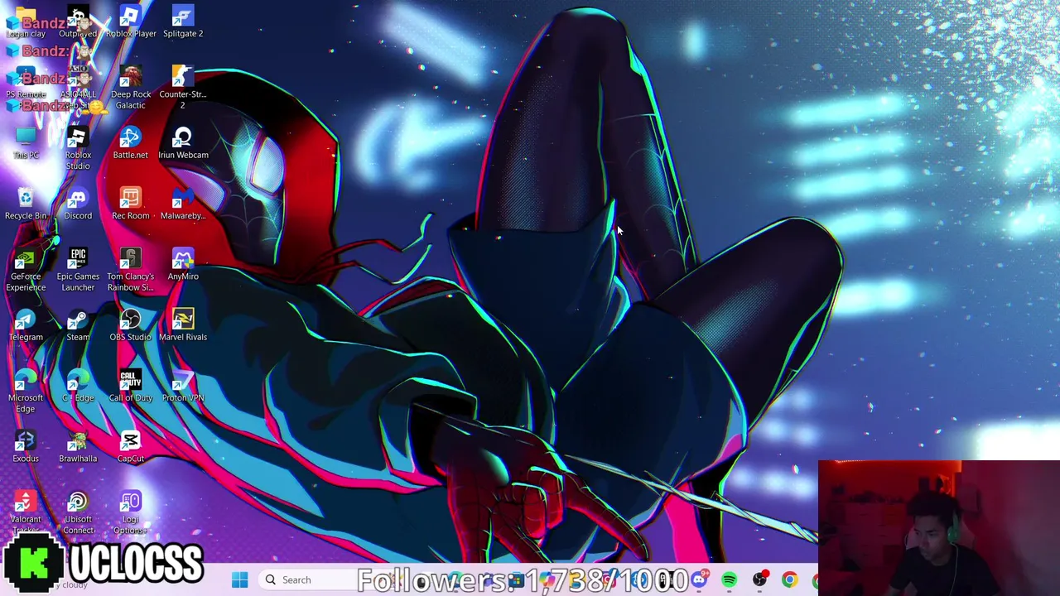Open the Rec Room desktop icon

click(130, 204)
